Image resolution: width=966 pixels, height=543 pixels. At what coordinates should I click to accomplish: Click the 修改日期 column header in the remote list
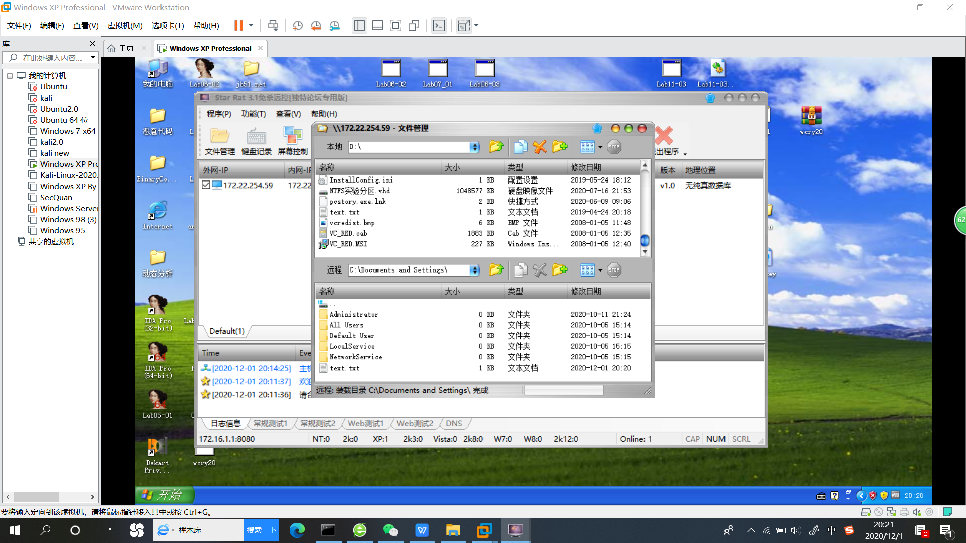[586, 291]
